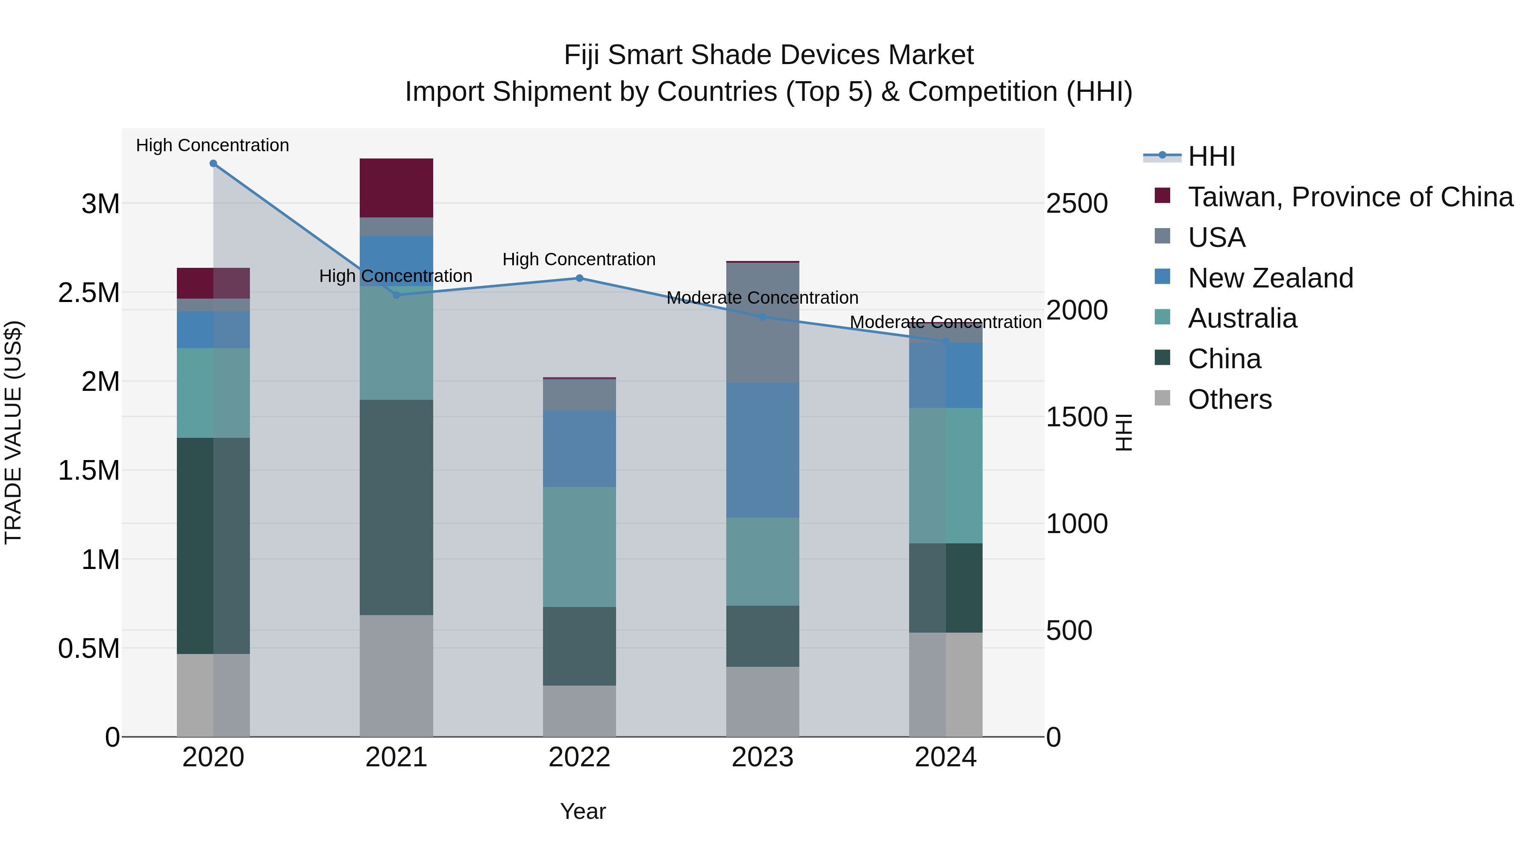Click the Others gray legend color swatch
This screenshot has width=1538, height=865.
(x=1162, y=398)
